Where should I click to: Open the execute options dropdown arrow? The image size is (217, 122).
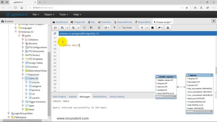tap(147, 28)
